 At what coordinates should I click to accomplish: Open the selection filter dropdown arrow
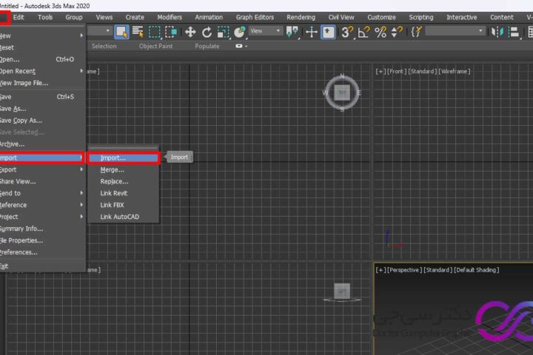[x=108, y=31]
